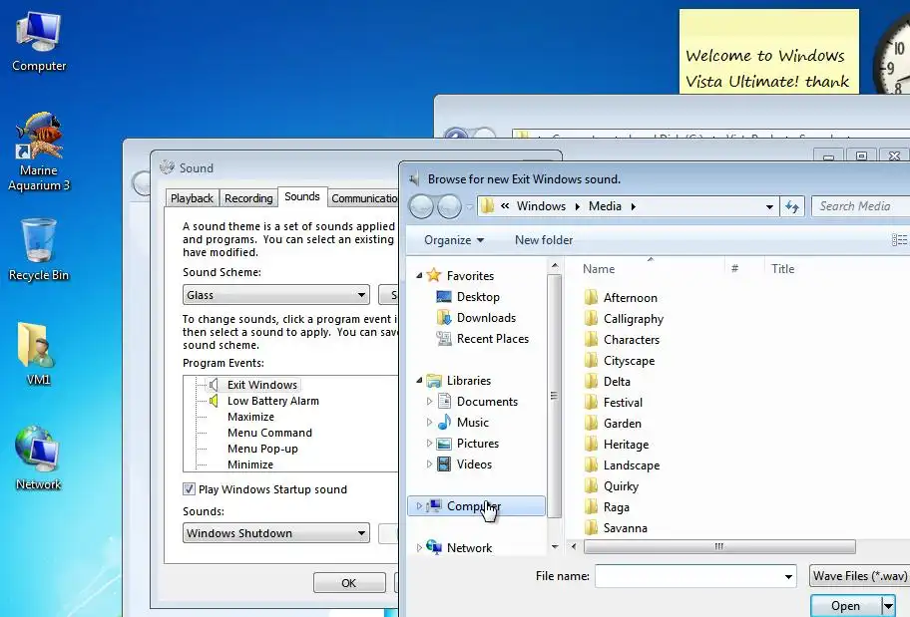Expand the Music library
Viewport: 910px width, 617px height.
429,423
